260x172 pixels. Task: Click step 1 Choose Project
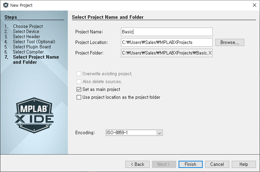coord(28,26)
